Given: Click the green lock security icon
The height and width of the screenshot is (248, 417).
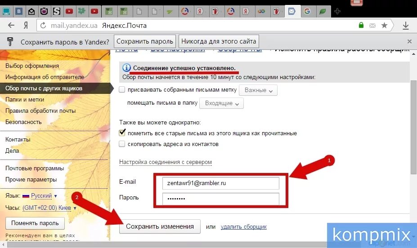Looking at the screenshot, I should [x=361, y=25].
